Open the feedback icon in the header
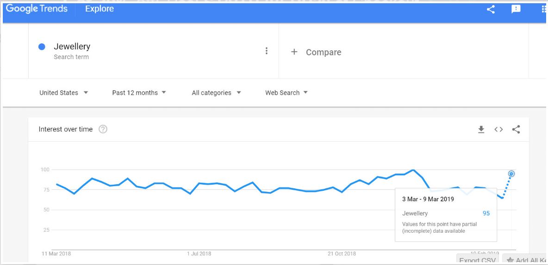The width and height of the screenshot is (548, 265). [516, 9]
